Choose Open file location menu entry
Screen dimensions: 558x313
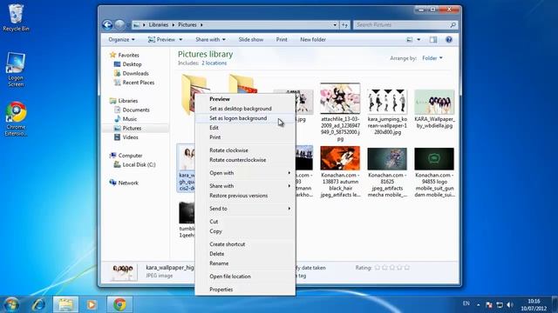pyautogui.click(x=245, y=276)
